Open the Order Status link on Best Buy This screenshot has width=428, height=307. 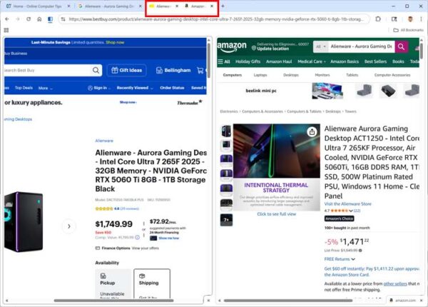tap(172, 88)
